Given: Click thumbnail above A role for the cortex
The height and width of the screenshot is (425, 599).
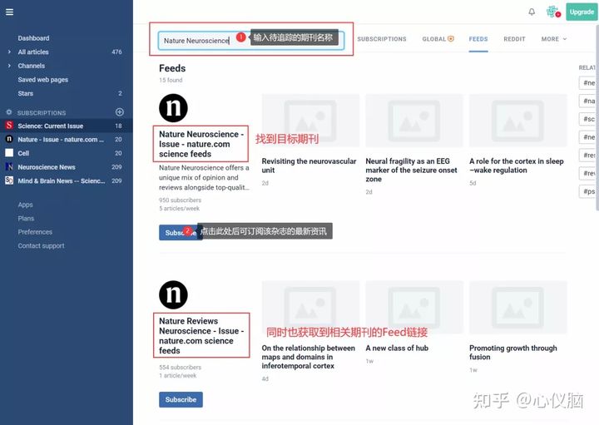Looking at the screenshot, I should point(518,121).
